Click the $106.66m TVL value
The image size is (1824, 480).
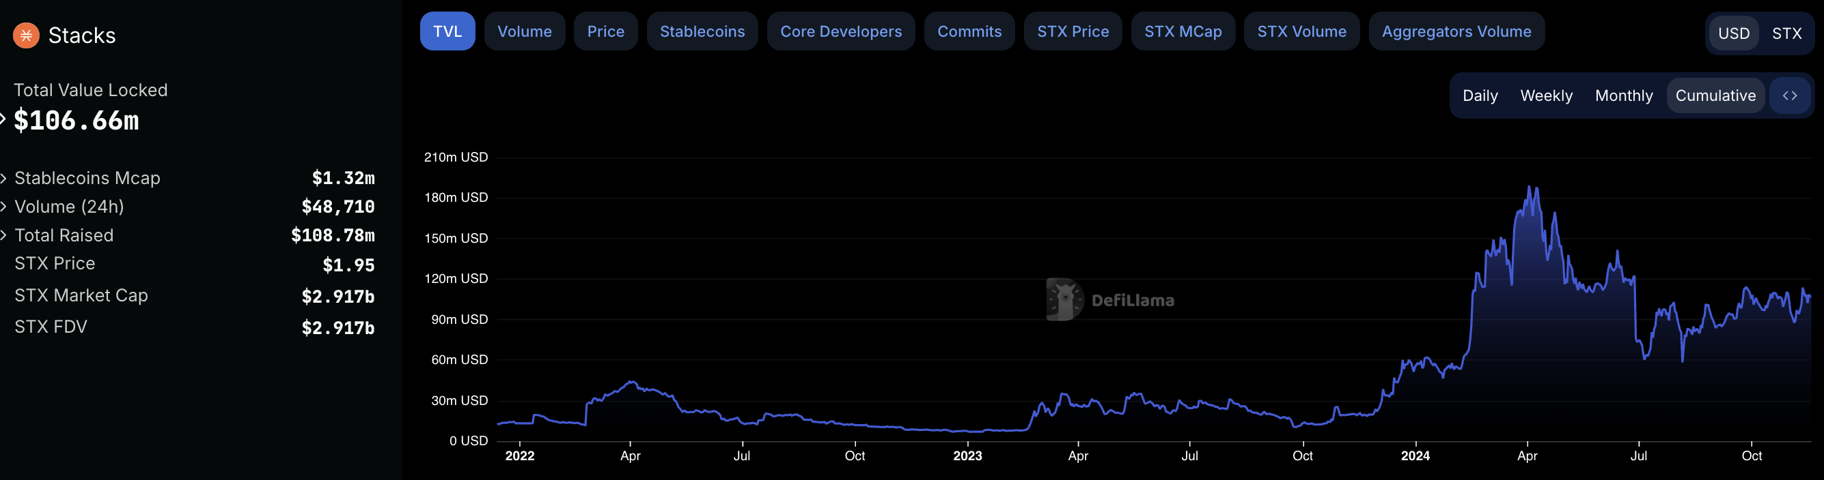tap(77, 120)
